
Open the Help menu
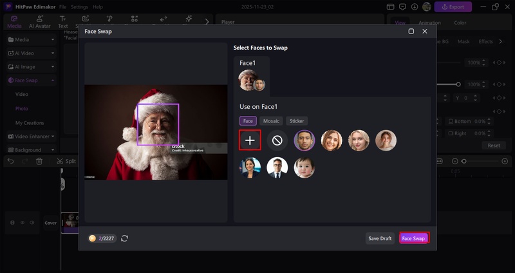(x=98, y=7)
